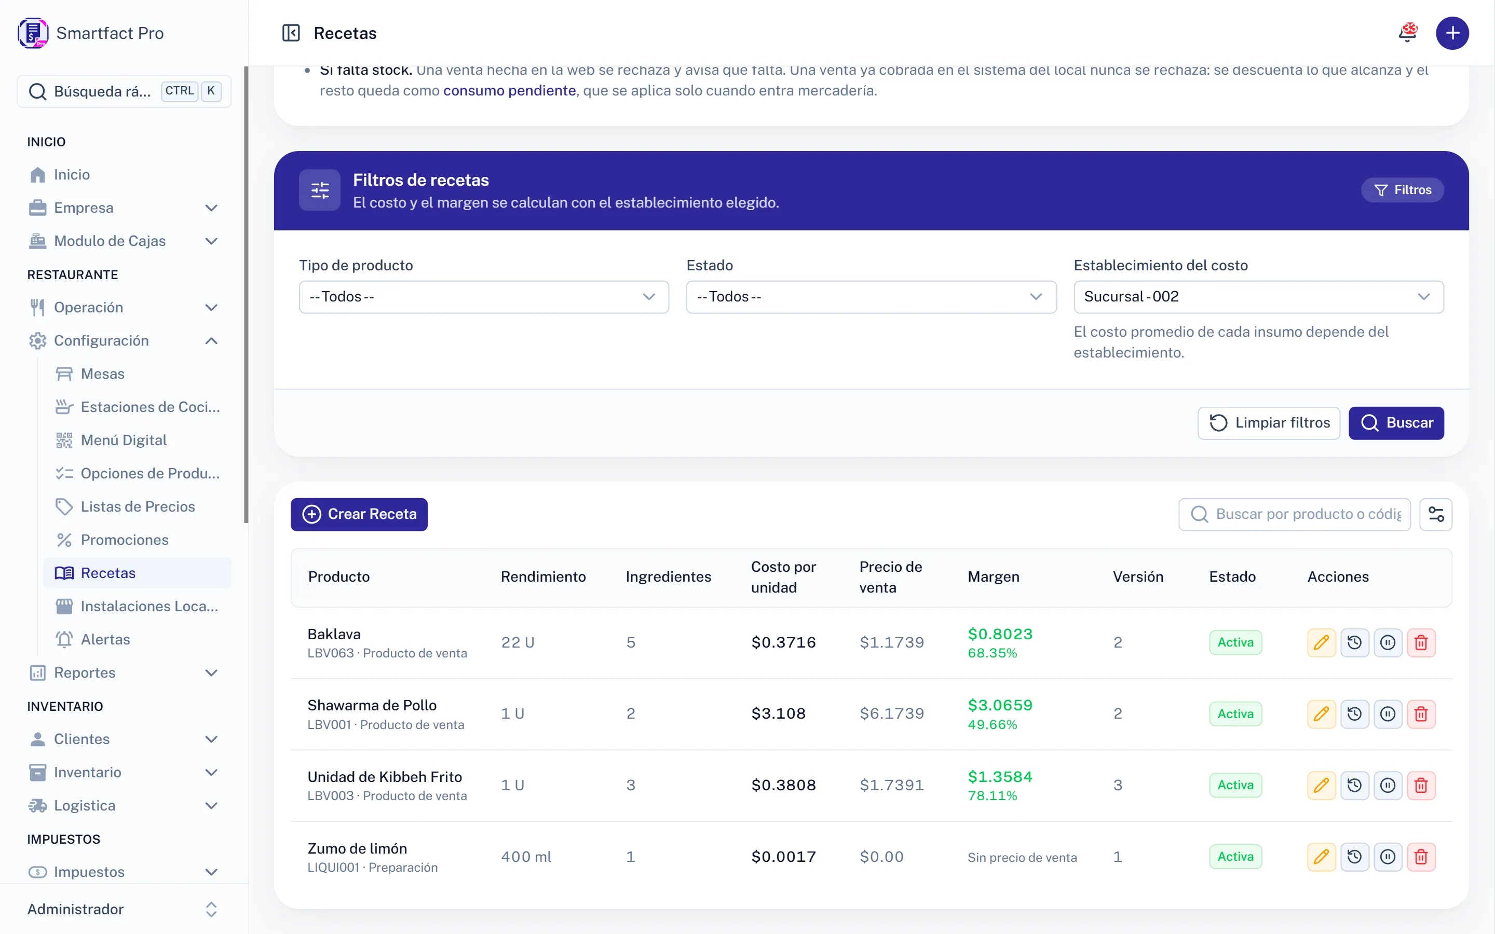
Task: Delete the Baklava recipe
Action: coord(1421,642)
